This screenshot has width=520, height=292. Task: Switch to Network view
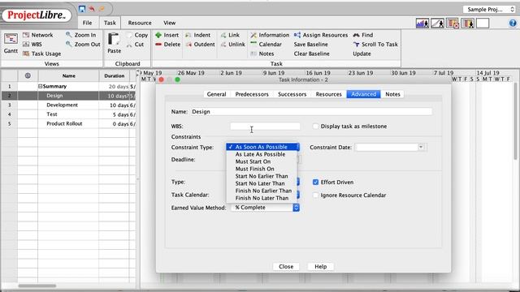(x=38, y=35)
